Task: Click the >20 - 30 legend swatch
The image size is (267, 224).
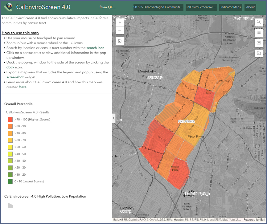Action: pos(10,168)
